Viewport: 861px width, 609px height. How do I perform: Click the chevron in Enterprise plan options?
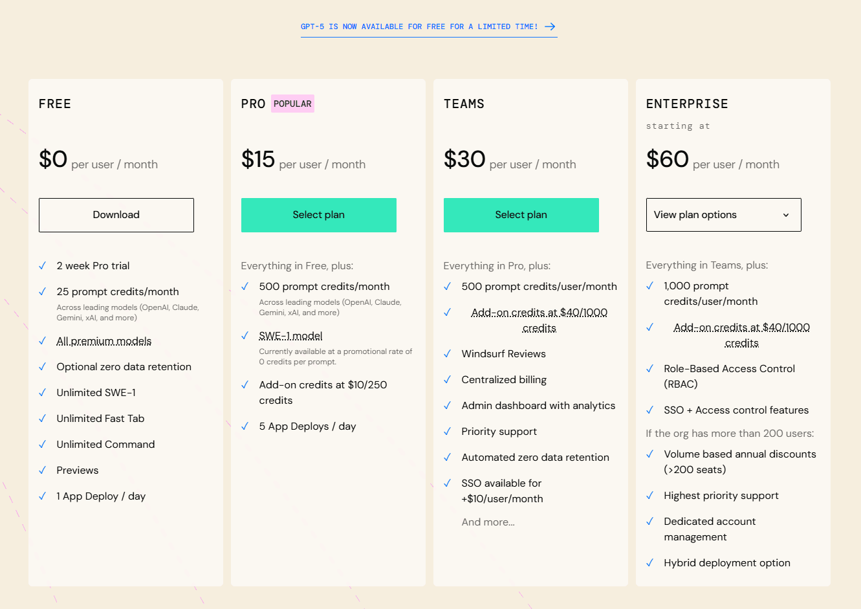coord(786,215)
